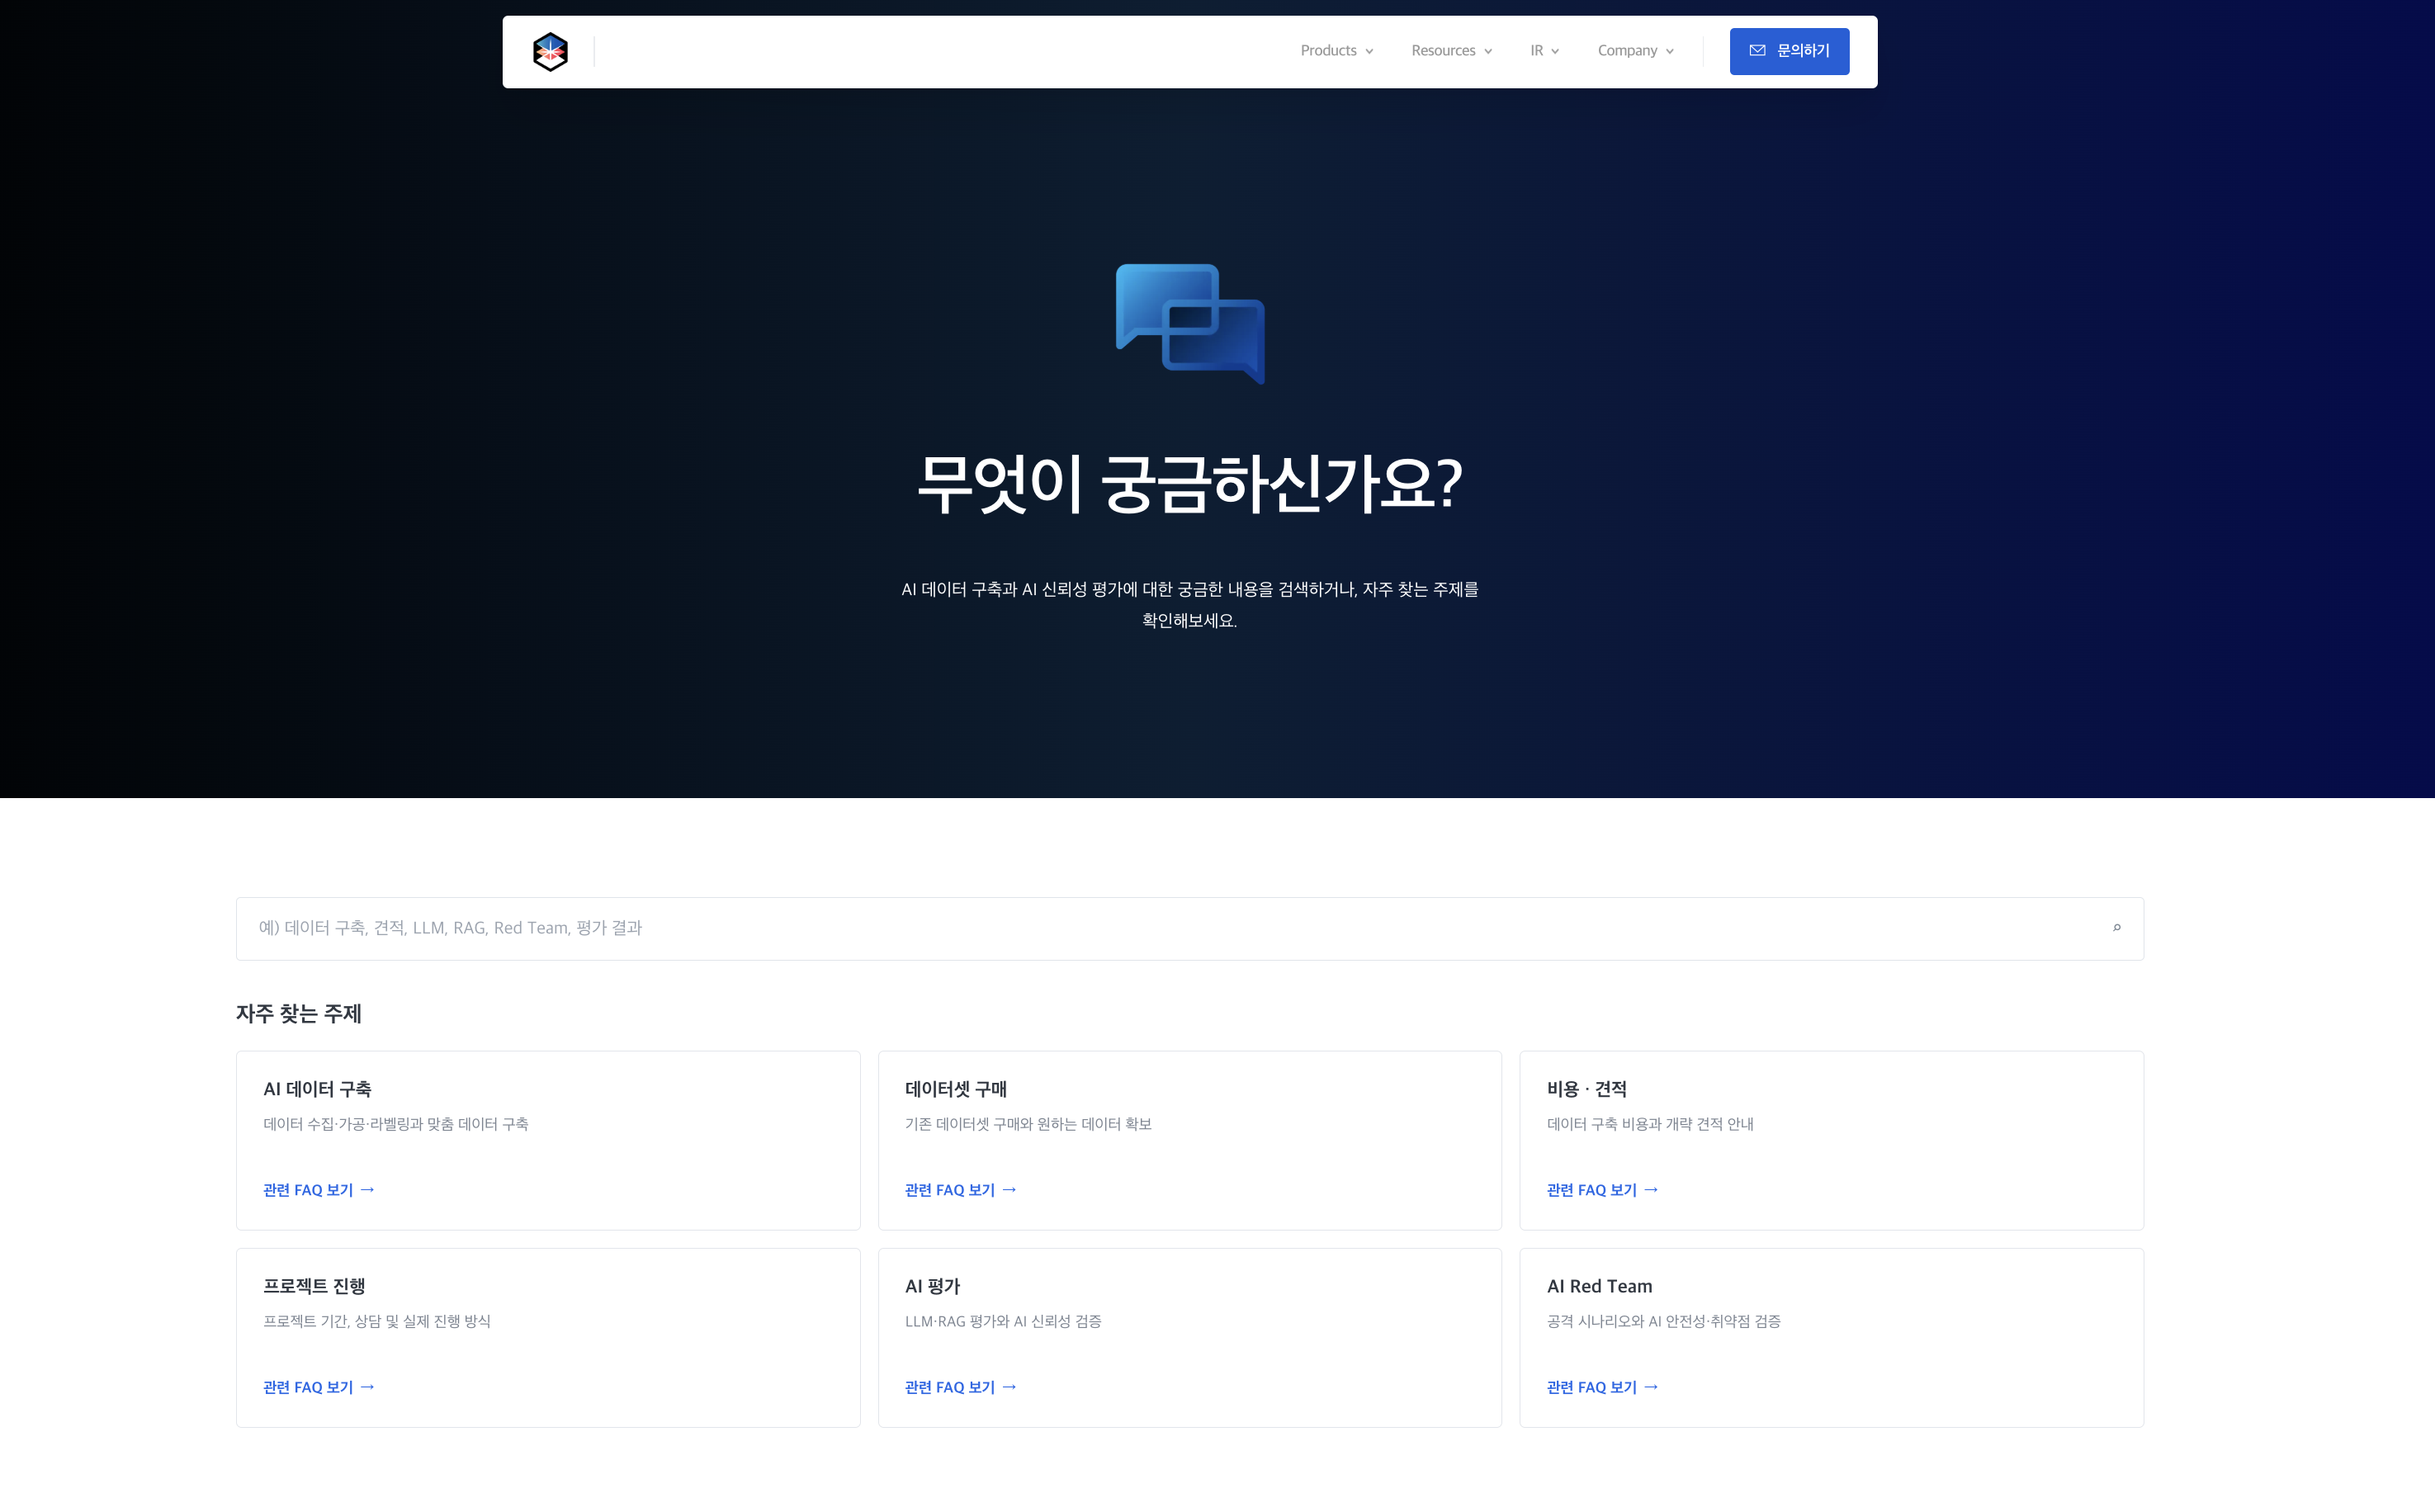
Task: Click the arrow next to AI 데이터 구축 FAQ link
Action: pyautogui.click(x=367, y=1190)
